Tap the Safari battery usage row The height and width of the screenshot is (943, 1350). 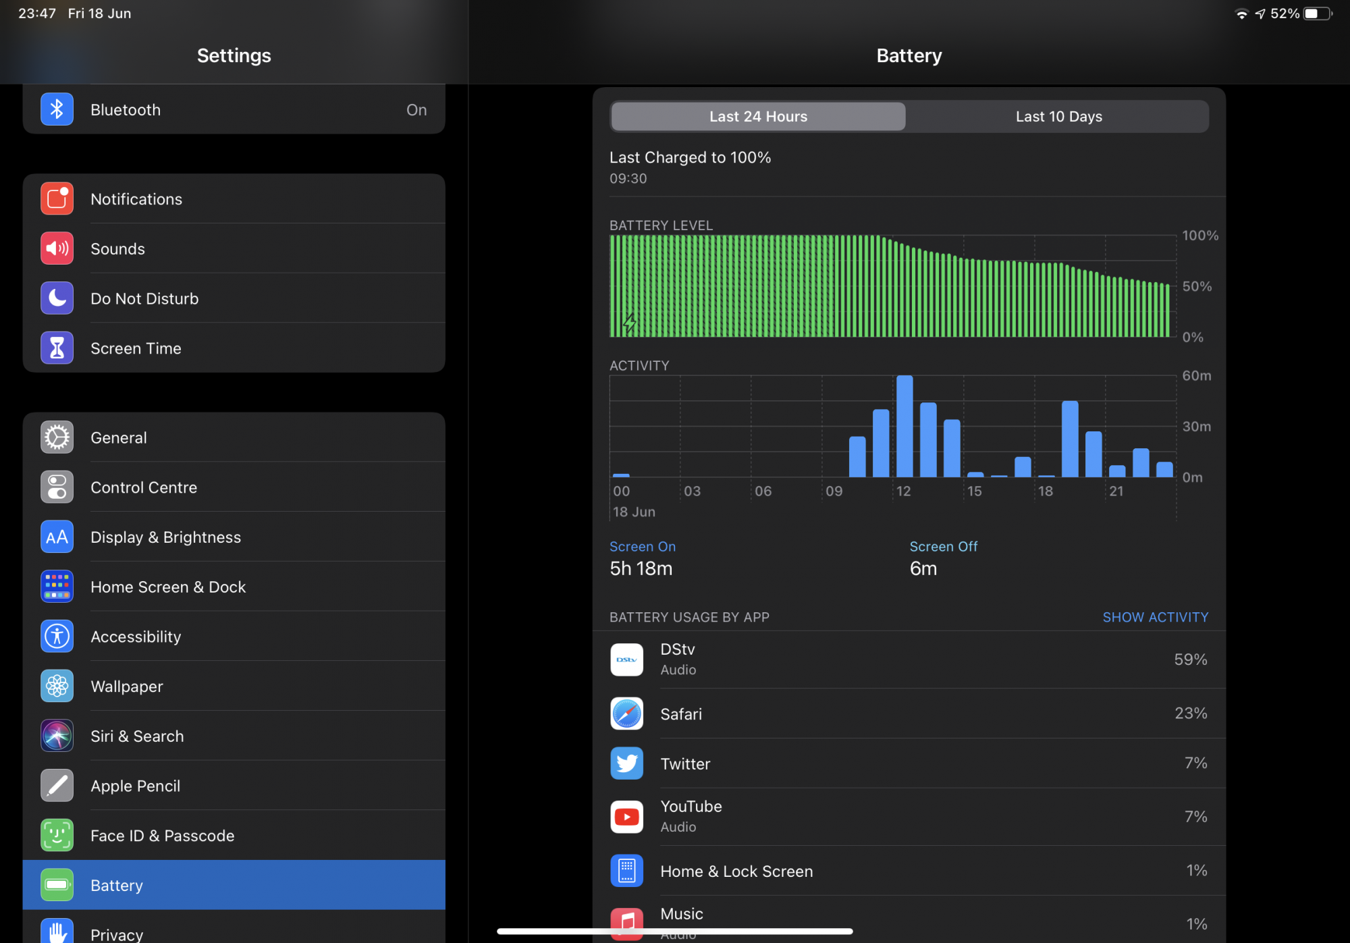pos(908,713)
